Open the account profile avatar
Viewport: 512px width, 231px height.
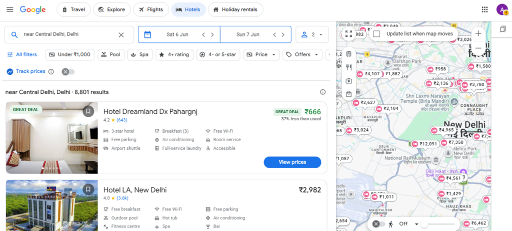(502, 9)
